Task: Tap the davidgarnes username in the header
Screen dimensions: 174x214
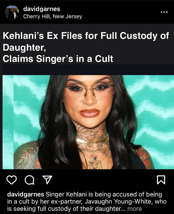Action: [x=42, y=9]
